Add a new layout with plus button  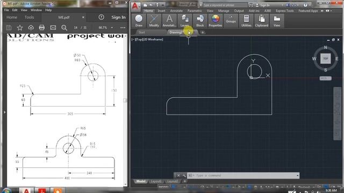pyautogui.click(x=185, y=181)
